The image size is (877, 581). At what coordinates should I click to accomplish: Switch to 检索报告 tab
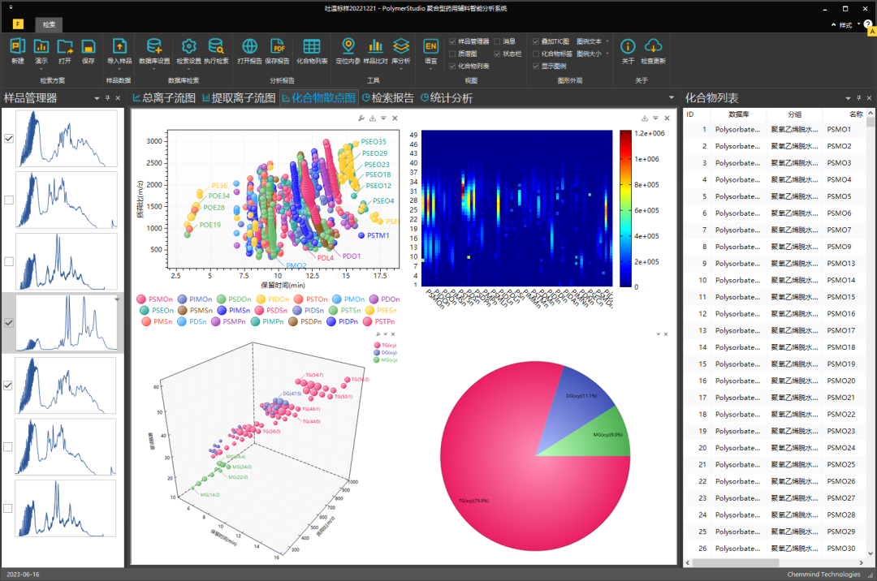pyautogui.click(x=388, y=97)
